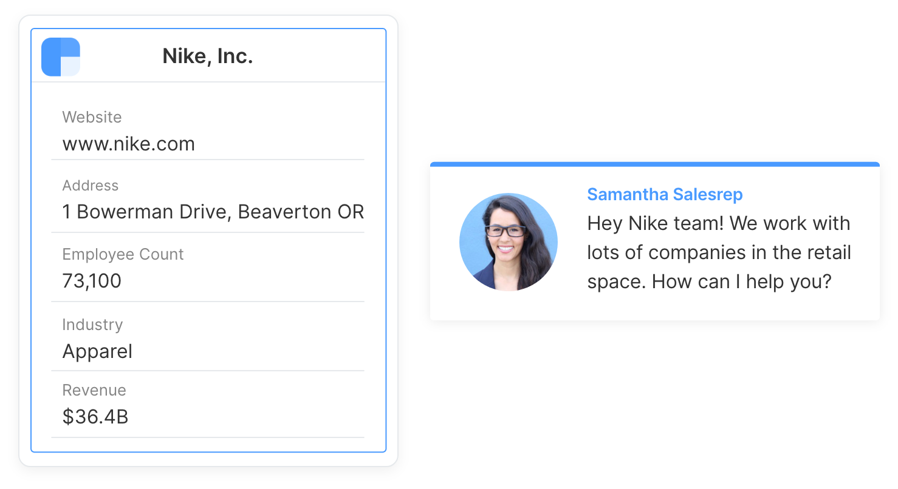This screenshot has width=898, height=489.
Task: Select the Nike, Inc. company title
Action: (x=208, y=56)
